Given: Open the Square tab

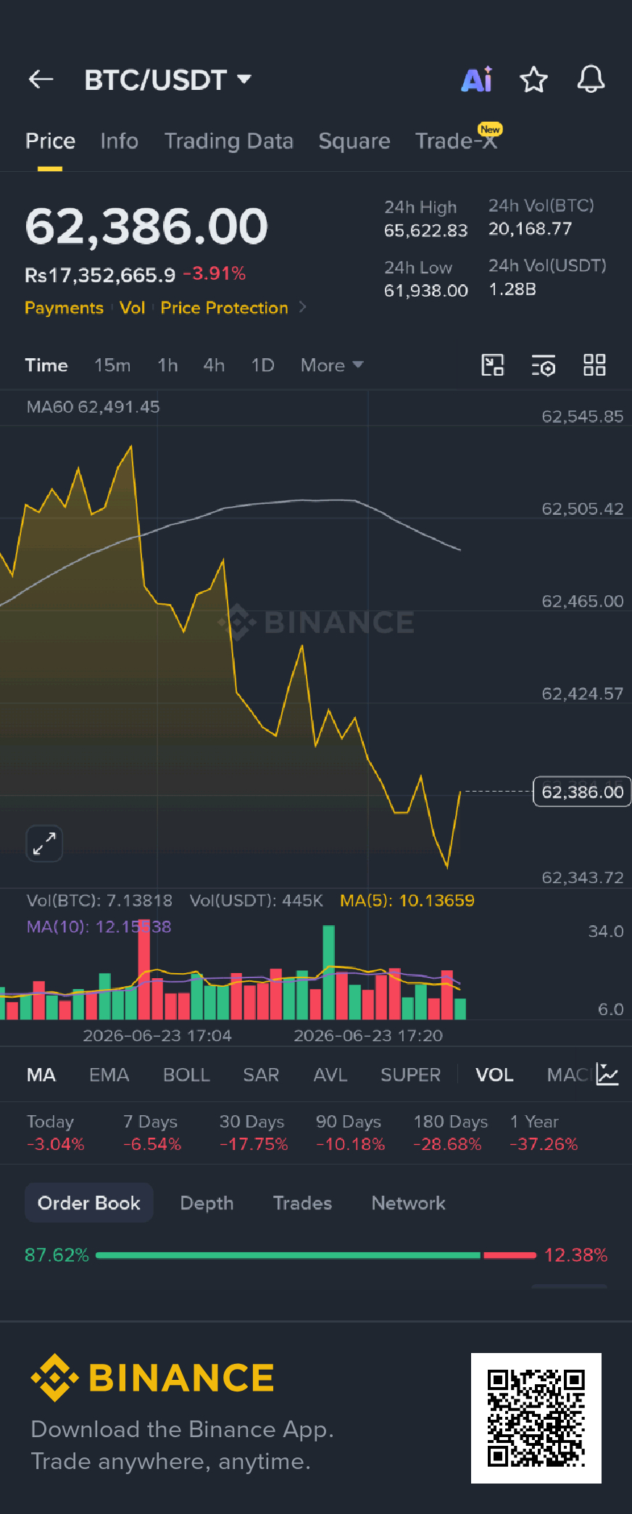Looking at the screenshot, I should coord(354,141).
